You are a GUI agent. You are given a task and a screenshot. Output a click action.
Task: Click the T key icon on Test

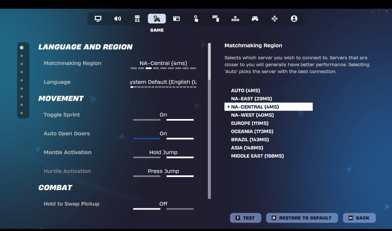pos(238,218)
